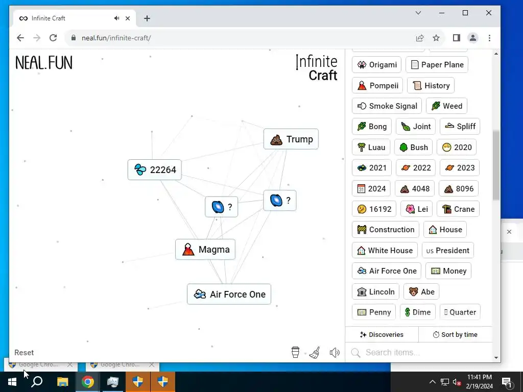The width and height of the screenshot is (523, 392).
Task: Mute the tab via its audio icon
Action: coord(116,18)
